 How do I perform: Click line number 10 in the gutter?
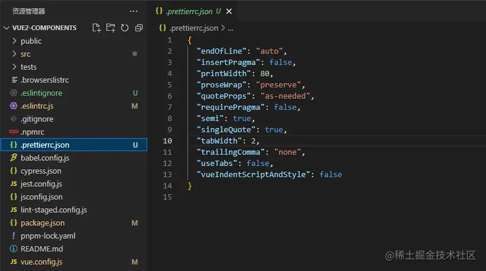click(167, 141)
